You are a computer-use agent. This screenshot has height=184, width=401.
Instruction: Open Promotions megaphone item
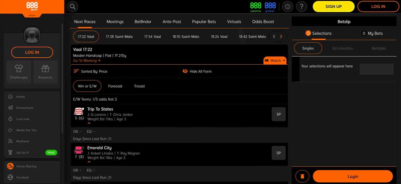click(x=32, y=108)
